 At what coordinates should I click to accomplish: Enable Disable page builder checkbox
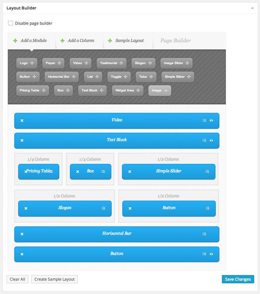[x=10, y=23]
